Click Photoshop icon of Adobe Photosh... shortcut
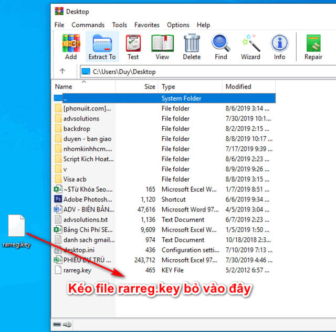The height and width of the screenshot is (332, 336). coord(58,199)
